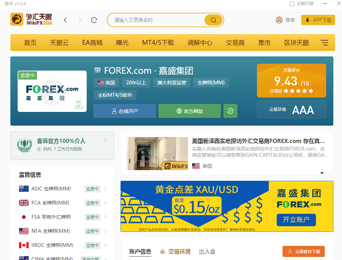Screen dimensions: 342x260
Task: Click the 在线开户 button
Action: tap(124, 111)
